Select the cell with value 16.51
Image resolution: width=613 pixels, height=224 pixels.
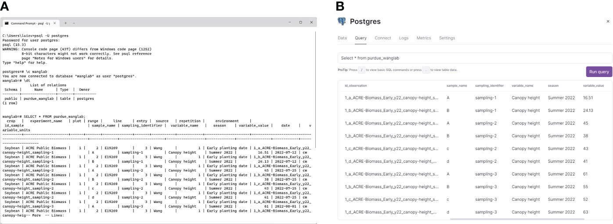click(x=588, y=98)
